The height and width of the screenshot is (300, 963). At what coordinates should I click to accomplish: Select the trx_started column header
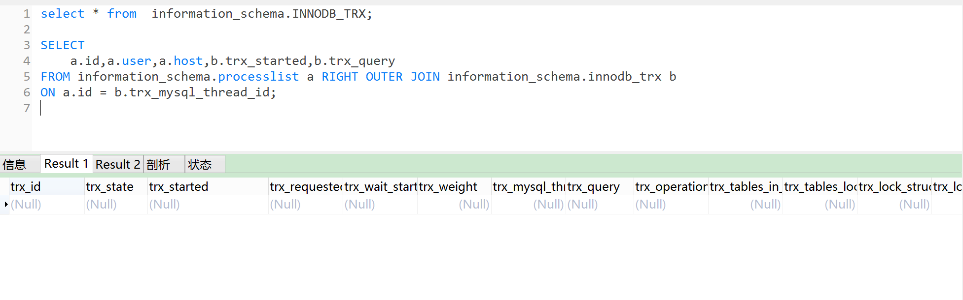(x=178, y=186)
